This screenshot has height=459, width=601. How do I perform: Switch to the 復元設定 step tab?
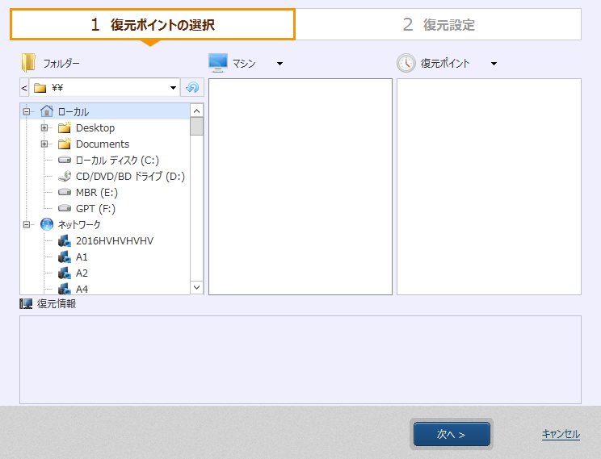click(439, 24)
